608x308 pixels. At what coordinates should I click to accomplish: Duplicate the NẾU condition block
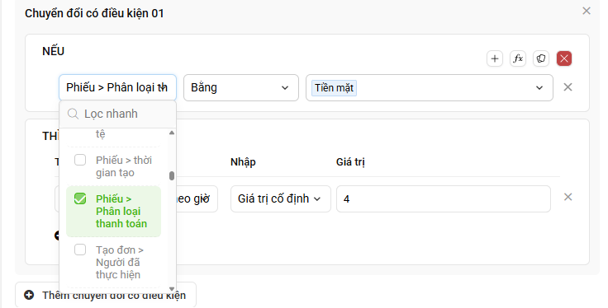pos(541,58)
